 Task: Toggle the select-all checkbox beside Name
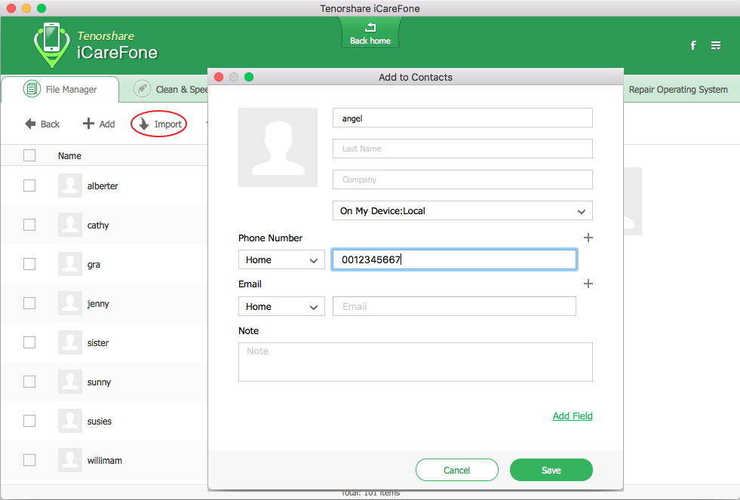29,155
